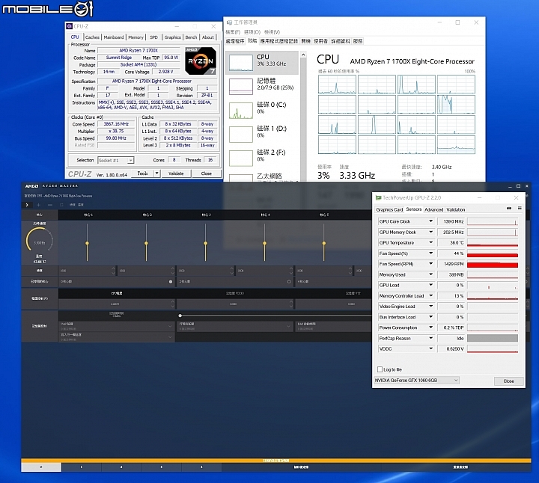
Task: Click Core 3 speed slider handle
Action: 206,243
